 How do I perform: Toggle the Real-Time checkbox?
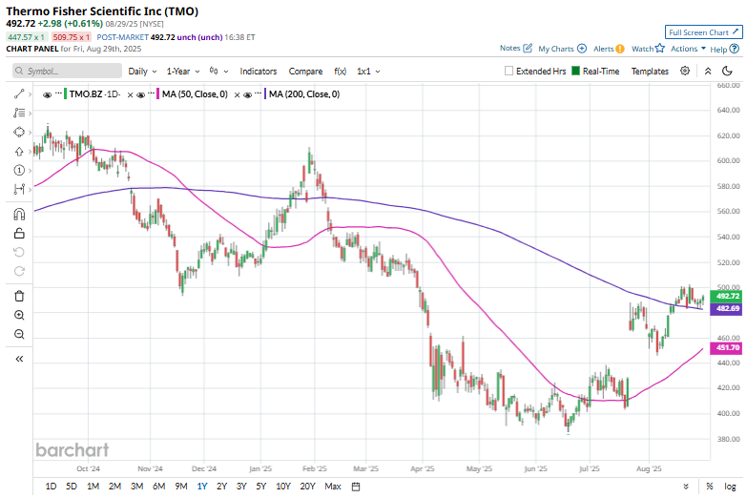coord(575,71)
